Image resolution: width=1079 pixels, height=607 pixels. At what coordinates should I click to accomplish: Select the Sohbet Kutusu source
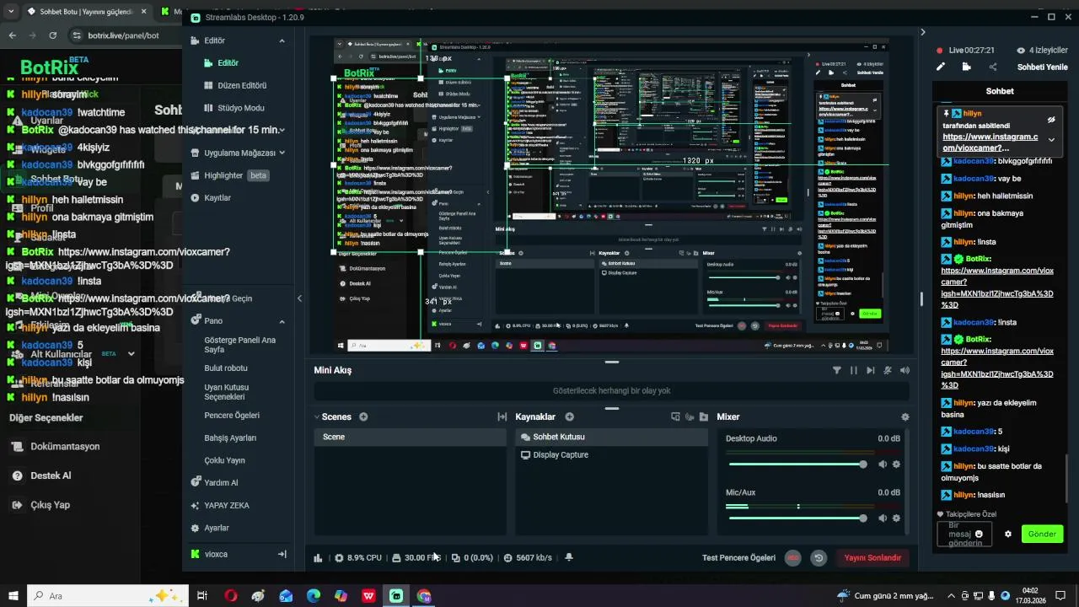click(611, 437)
